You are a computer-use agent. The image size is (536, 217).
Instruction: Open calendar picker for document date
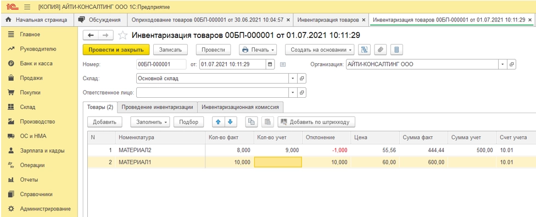(270, 64)
